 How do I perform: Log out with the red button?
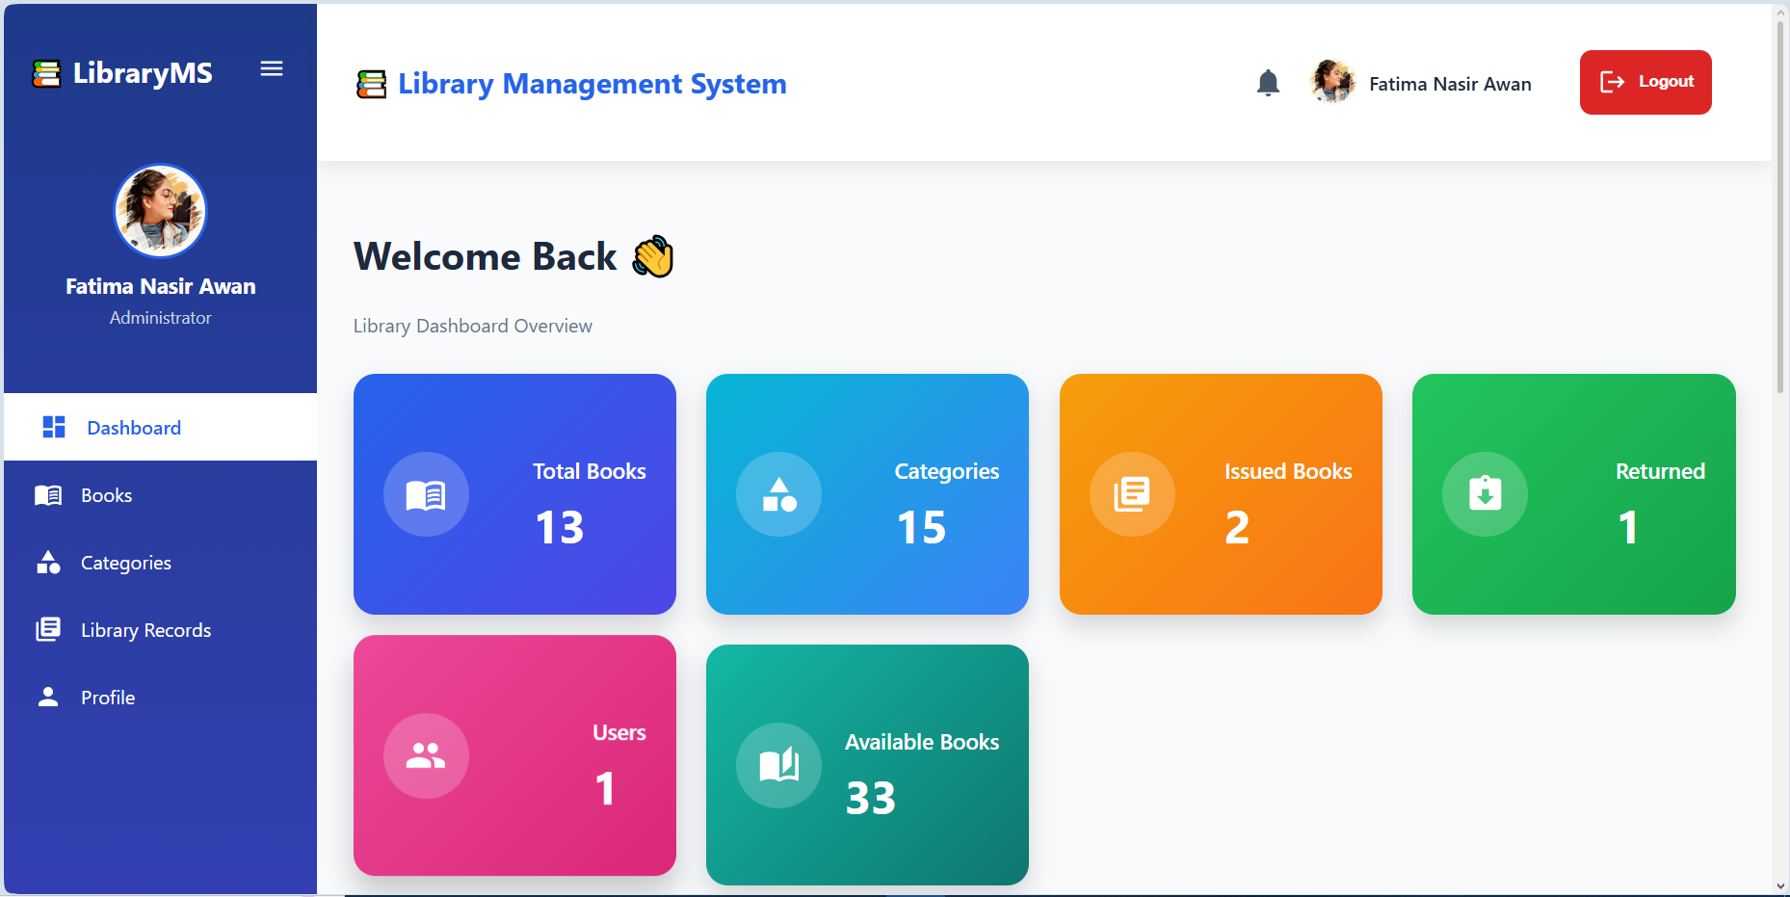[x=1645, y=82]
